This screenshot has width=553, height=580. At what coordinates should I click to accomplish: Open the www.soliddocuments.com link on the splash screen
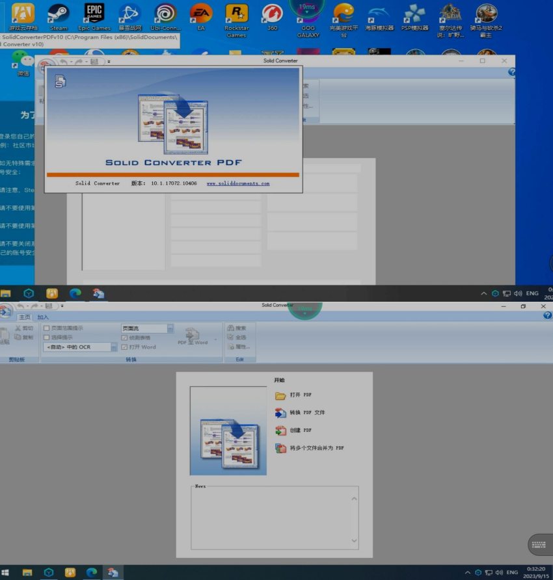238,183
